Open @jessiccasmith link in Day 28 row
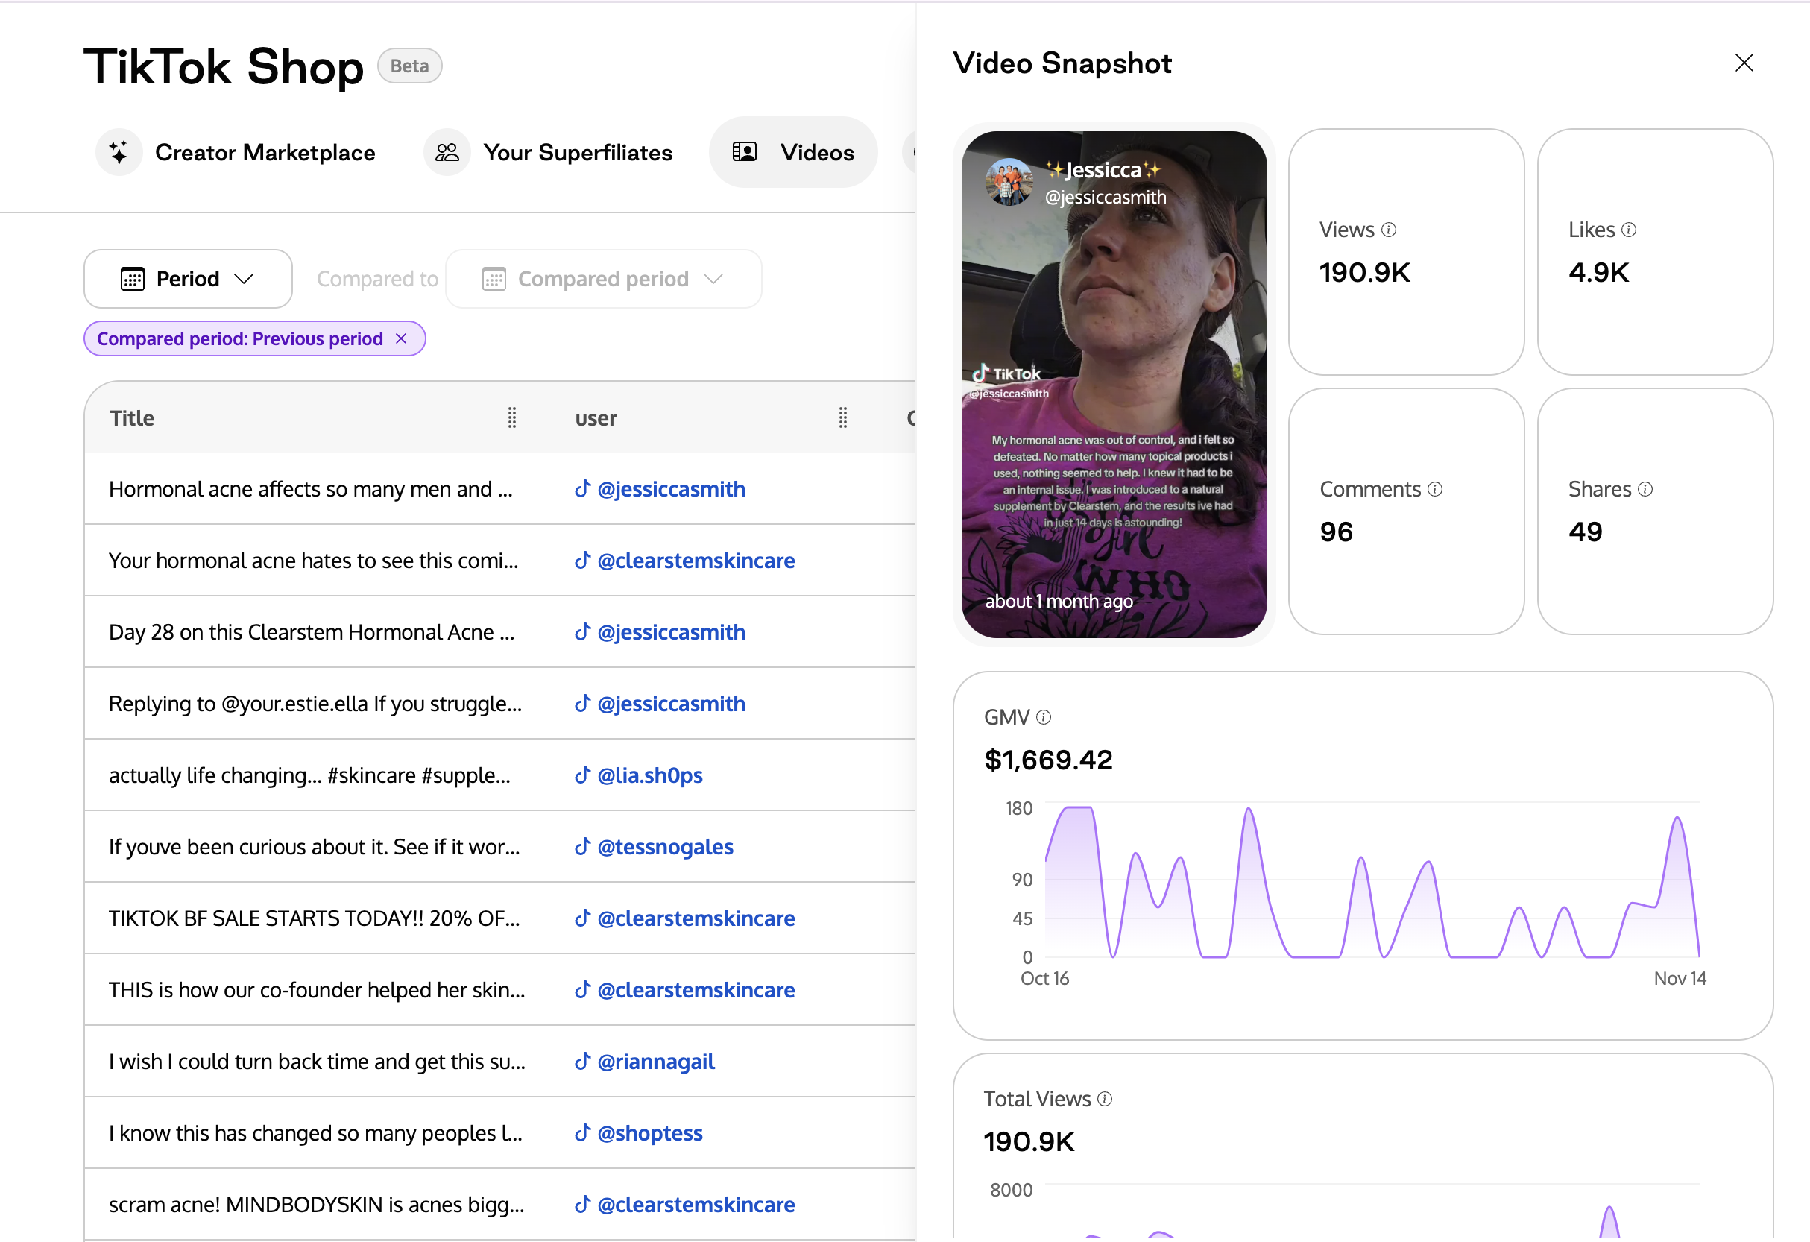Image resolution: width=1810 pixels, height=1242 pixels. point(671,632)
